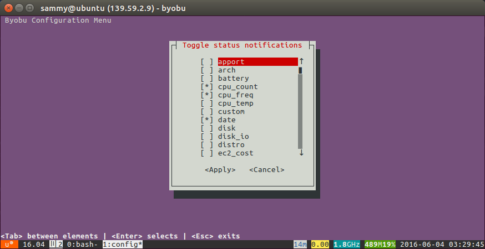
Task: Select the distro label
Action: [231, 145]
